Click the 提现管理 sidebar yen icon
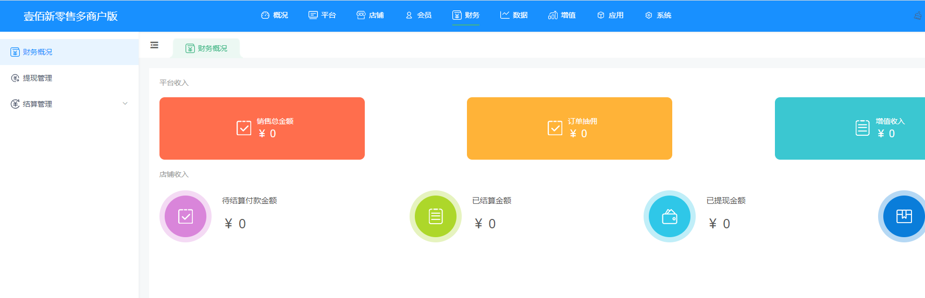The width and height of the screenshot is (925, 298). pyautogui.click(x=15, y=78)
